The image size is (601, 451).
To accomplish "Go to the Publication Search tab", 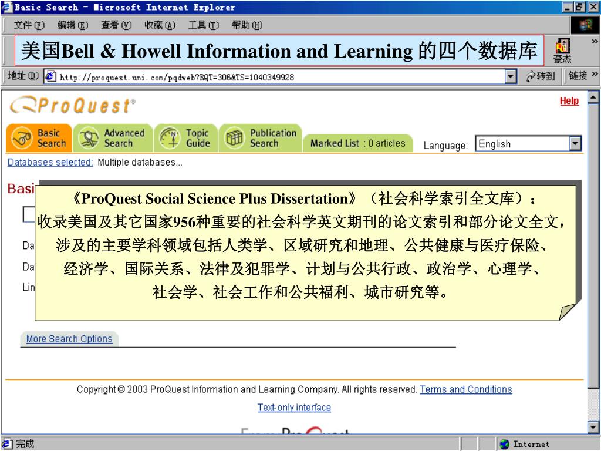I will 260,138.
